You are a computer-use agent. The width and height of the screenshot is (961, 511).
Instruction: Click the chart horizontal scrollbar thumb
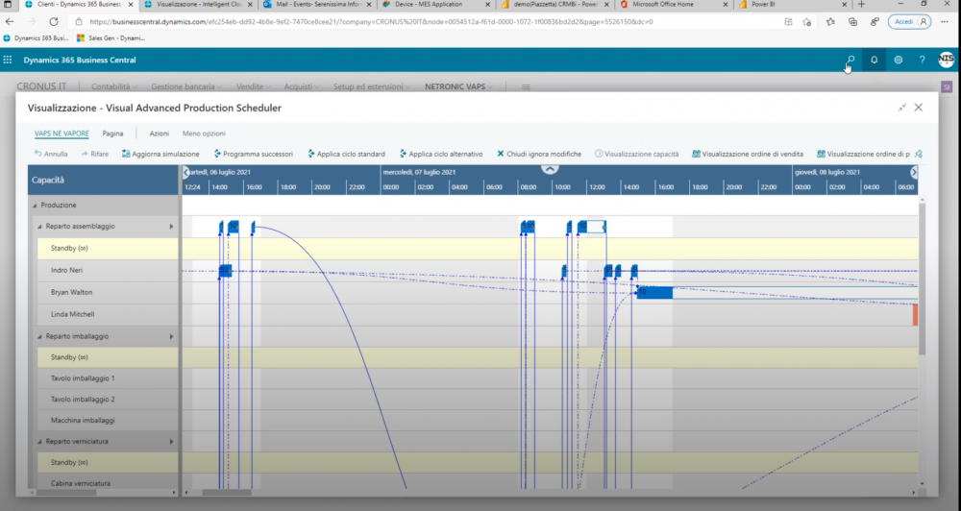227,492
